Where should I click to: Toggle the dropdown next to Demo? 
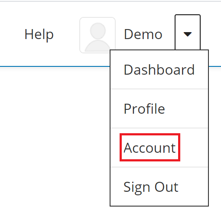coord(188,32)
